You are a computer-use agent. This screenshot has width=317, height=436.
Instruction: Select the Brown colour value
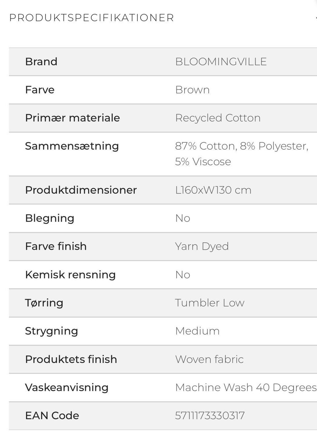[192, 90]
